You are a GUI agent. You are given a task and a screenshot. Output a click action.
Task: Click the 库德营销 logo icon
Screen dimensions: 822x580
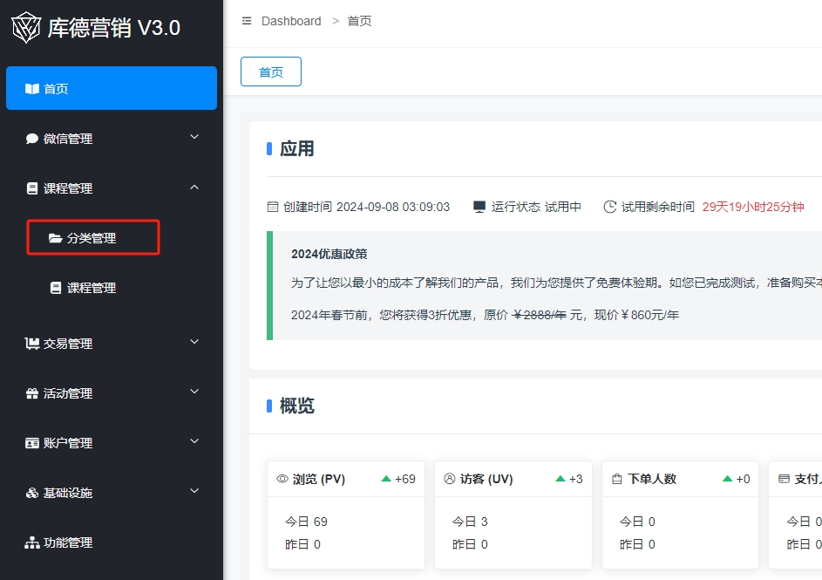point(26,27)
